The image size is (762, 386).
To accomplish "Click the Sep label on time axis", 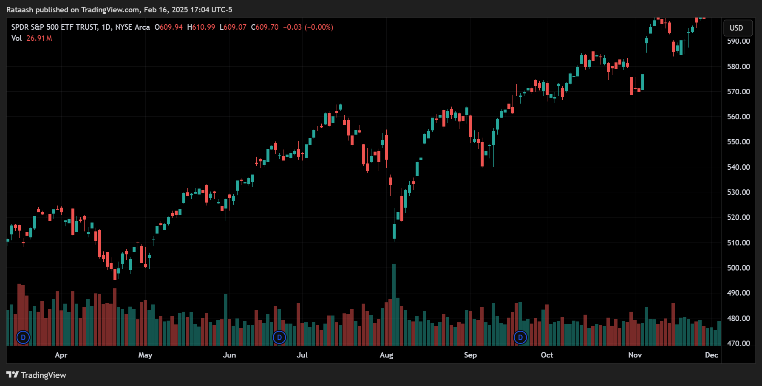I will [470, 355].
